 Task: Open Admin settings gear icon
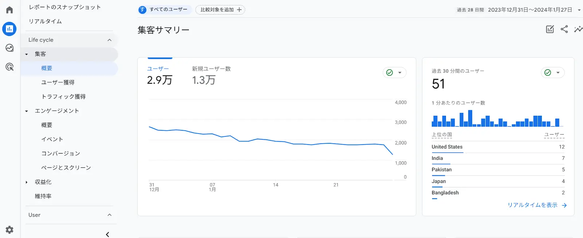(9, 230)
